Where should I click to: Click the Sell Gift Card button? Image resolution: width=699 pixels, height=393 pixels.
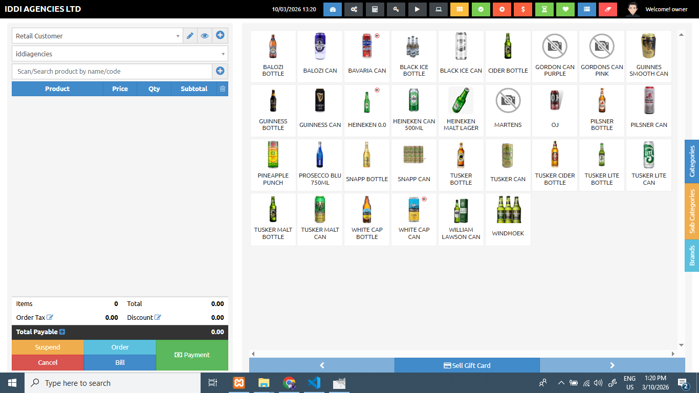pyautogui.click(x=467, y=365)
